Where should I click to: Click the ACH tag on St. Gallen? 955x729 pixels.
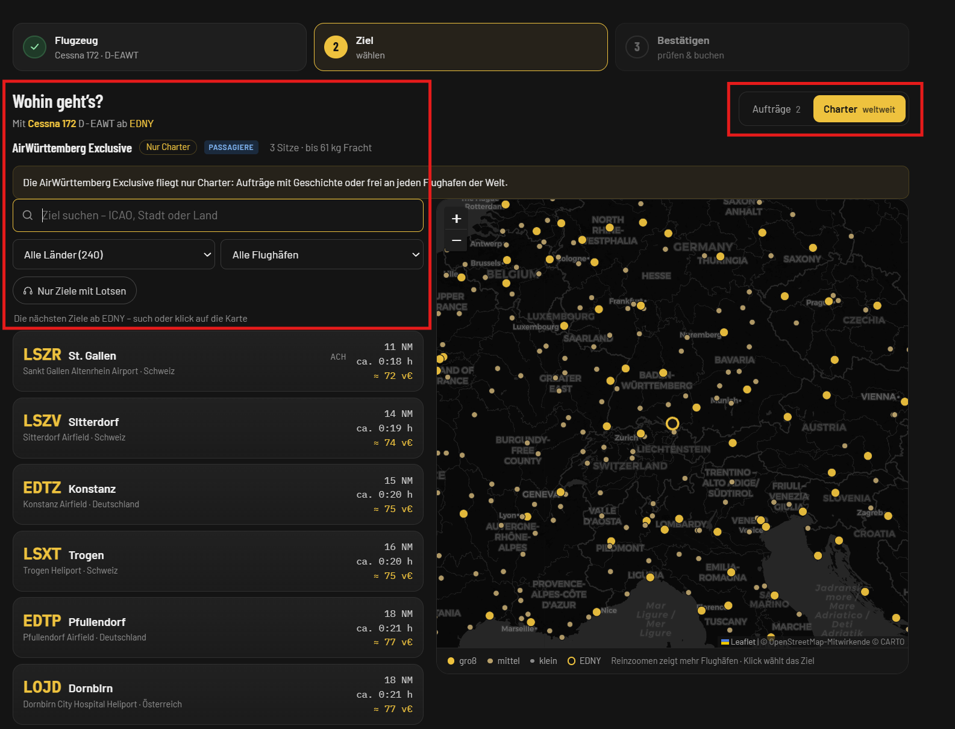pyautogui.click(x=338, y=357)
